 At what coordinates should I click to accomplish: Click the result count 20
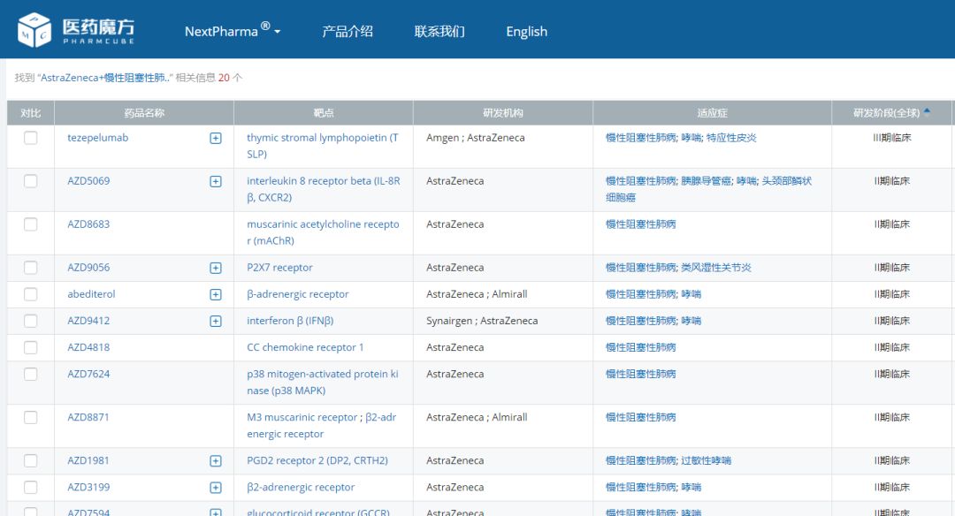224,77
